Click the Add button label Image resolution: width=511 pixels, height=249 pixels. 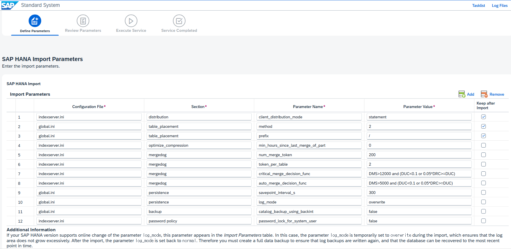pos(471,94)
